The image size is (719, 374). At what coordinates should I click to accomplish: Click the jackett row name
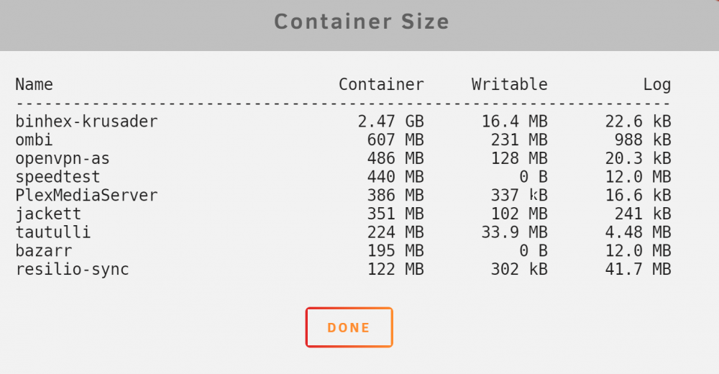click(48, 214)
